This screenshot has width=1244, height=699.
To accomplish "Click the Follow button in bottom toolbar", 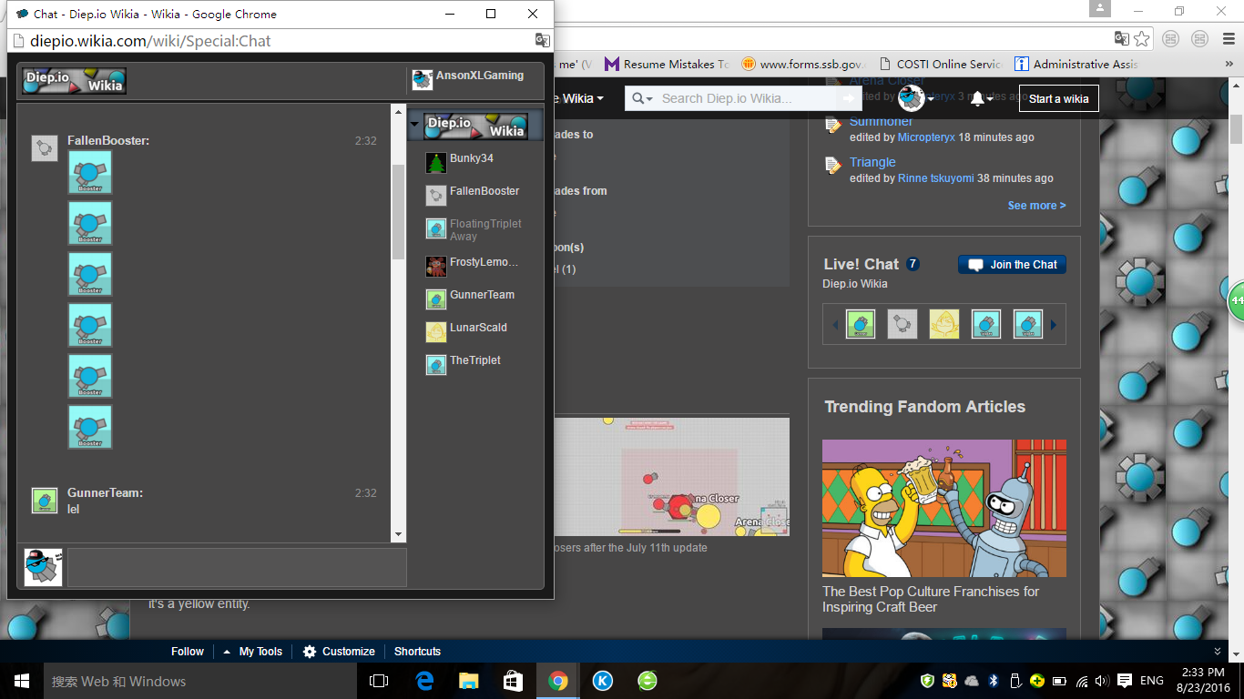I will pos(188,652).
